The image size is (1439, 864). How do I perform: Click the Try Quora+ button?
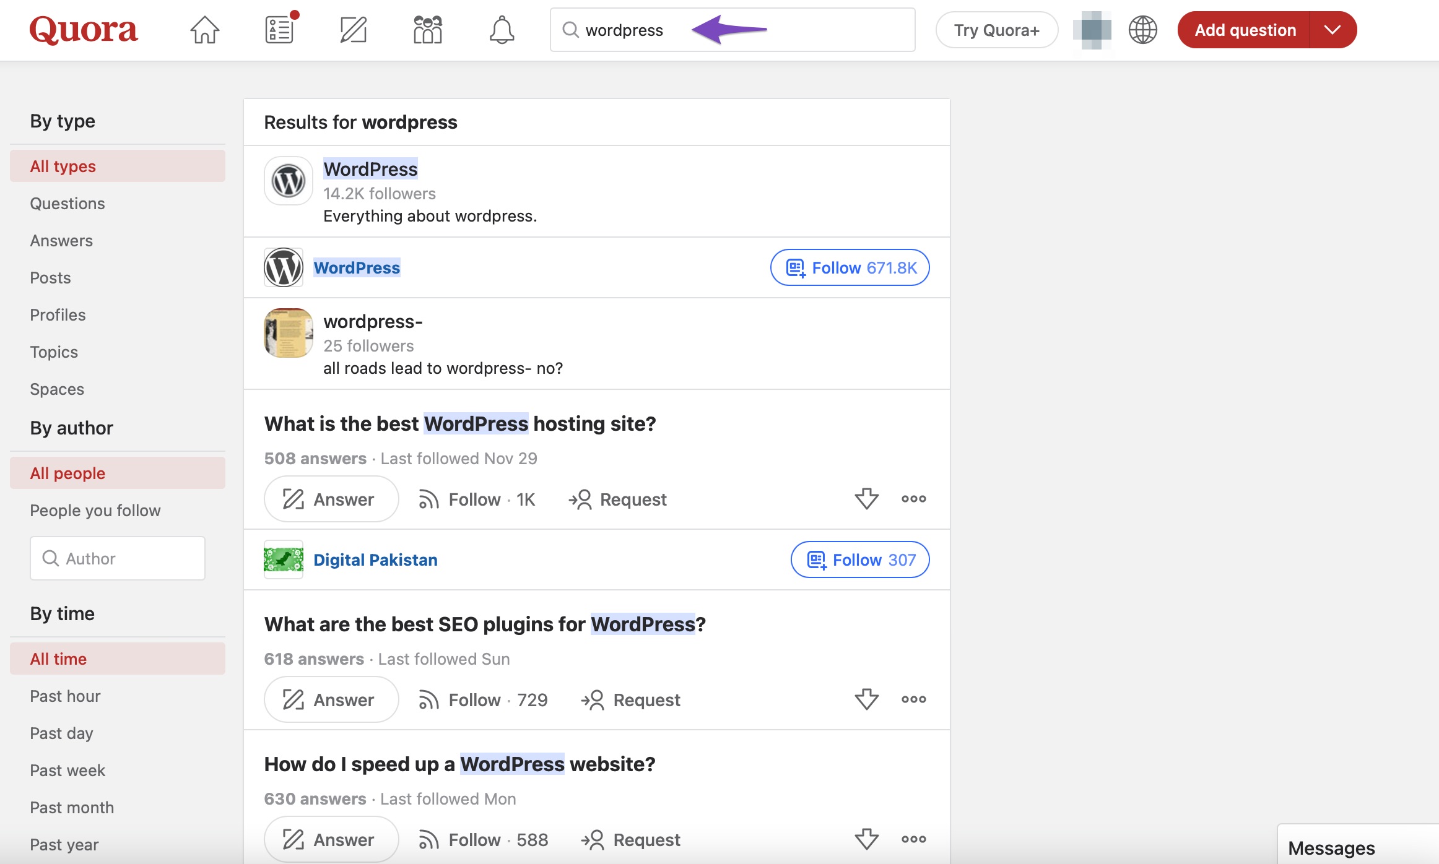(996, 30)
